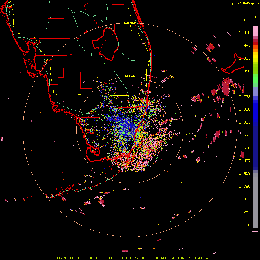
Task: Click the 0.307 scale value
Action: click(245, 199)
